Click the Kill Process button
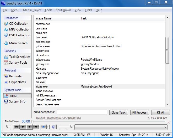The height and width of the screenshot is (138, 173). 139,112
